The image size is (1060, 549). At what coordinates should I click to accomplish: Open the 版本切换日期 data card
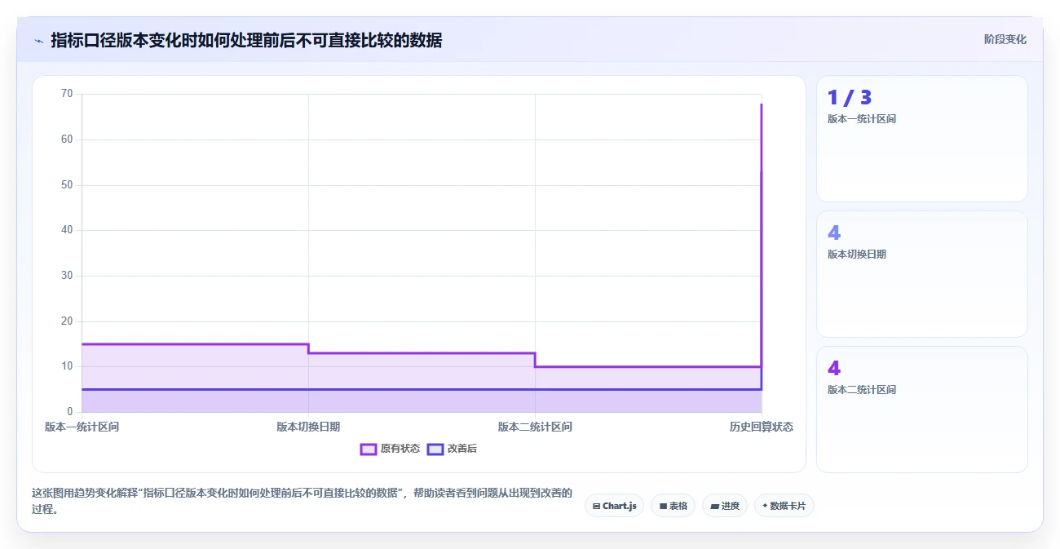921,274
